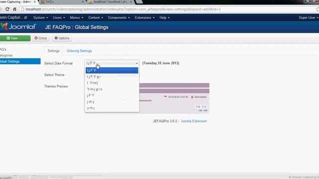This screenshot has width=319, height=179.
Task: Click the Options button
Action: click(x=62, y=38)
